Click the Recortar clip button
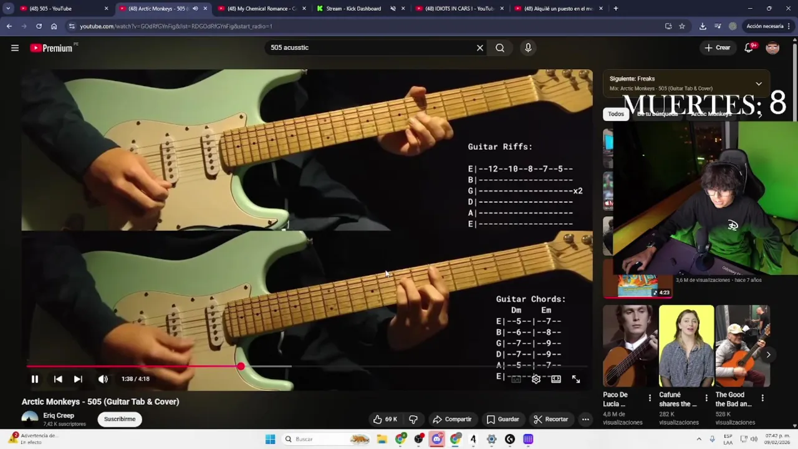Viewport: 798px width, 449px height. click(x=550, y=419)
